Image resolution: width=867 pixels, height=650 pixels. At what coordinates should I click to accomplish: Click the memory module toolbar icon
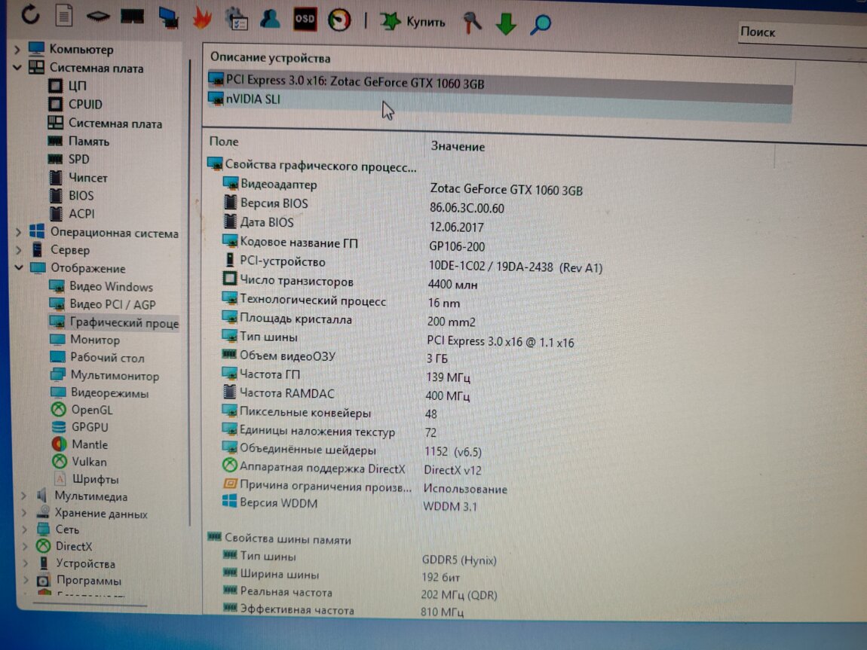point(133,16)
